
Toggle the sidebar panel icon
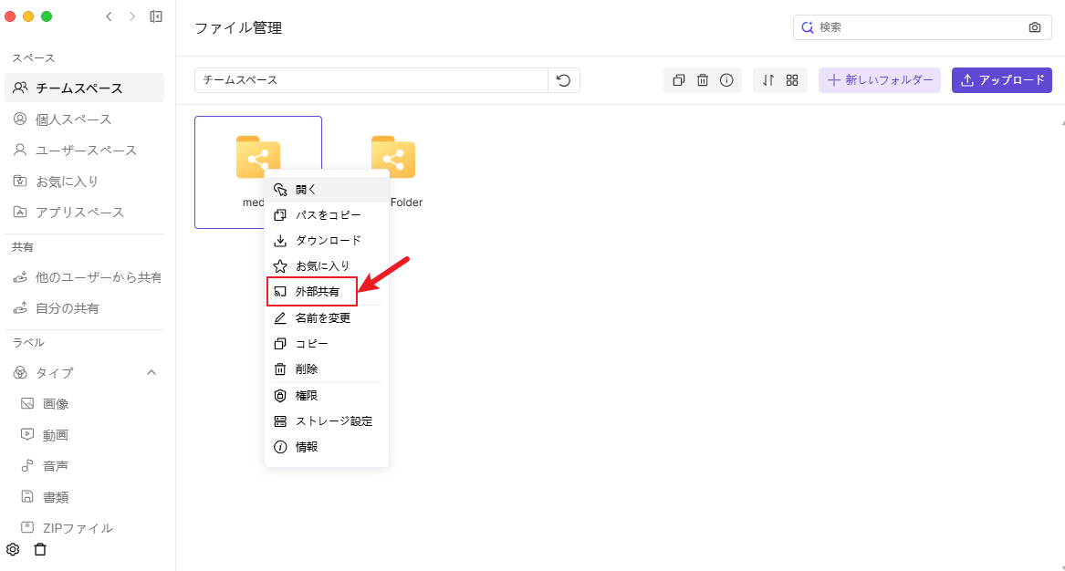click(156, 16)
